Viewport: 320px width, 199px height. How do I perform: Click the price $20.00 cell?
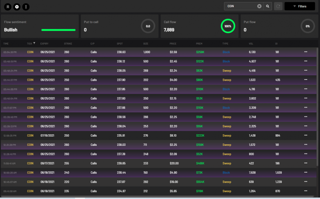(x=174, y=163)
